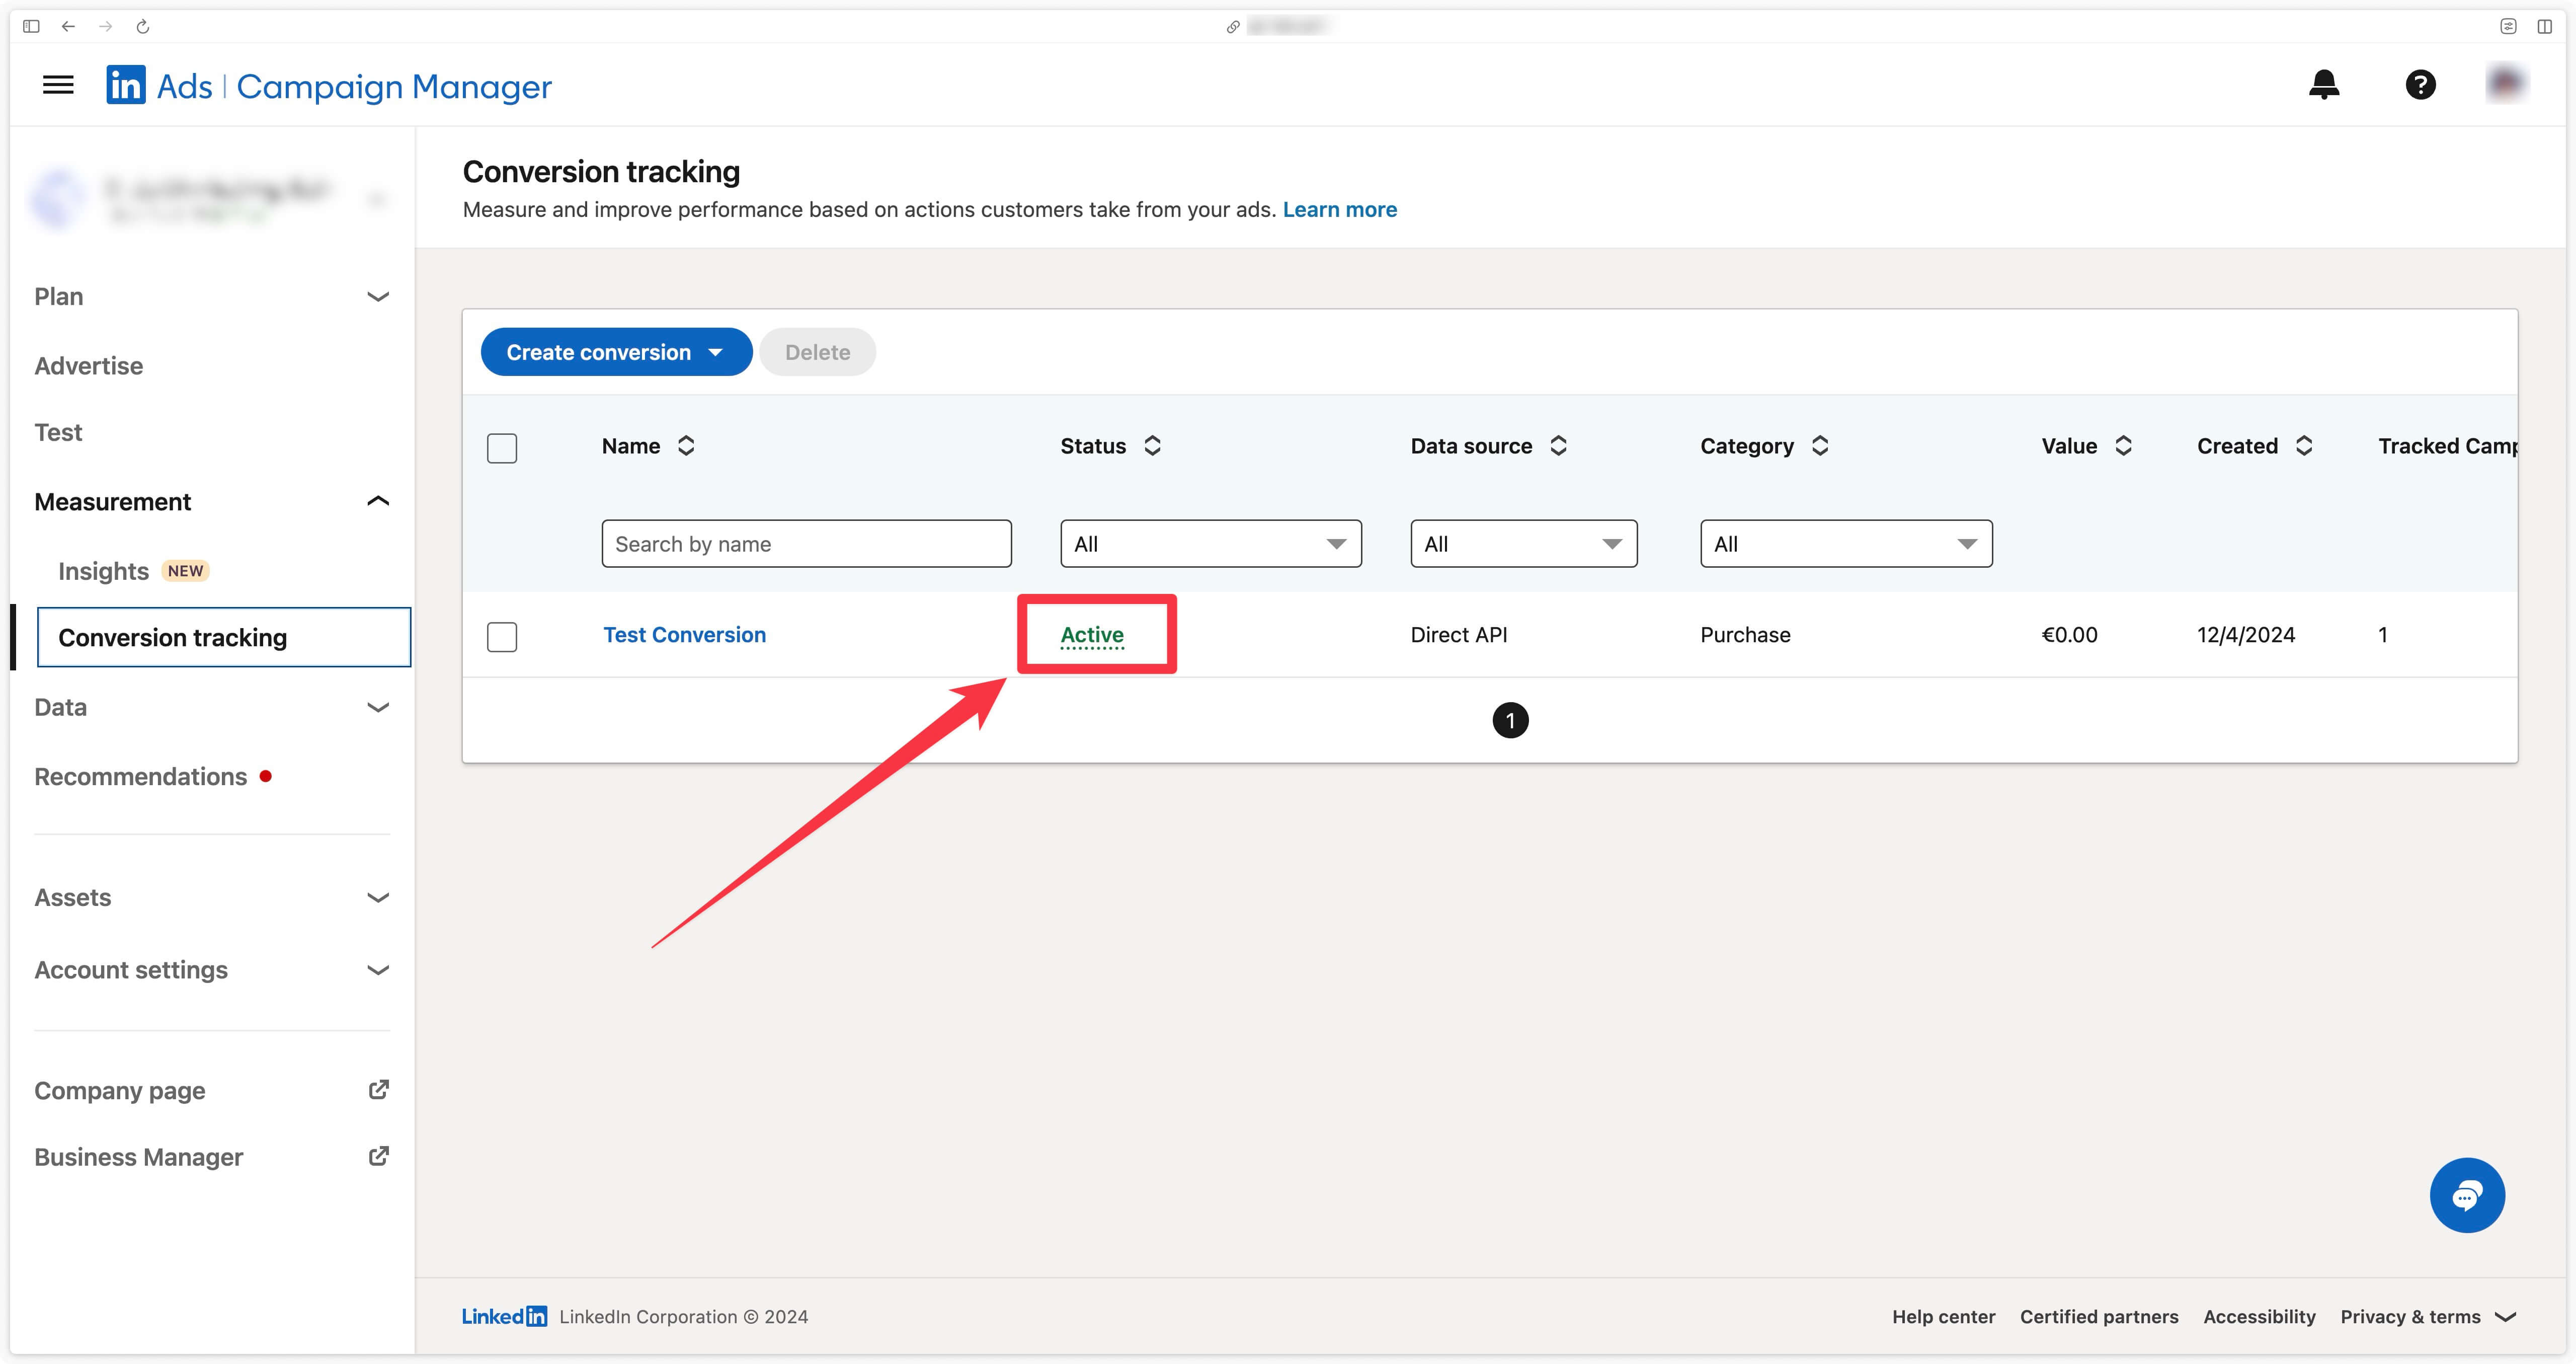Click the hamburger menu icon
Viewport: 2576px width, 1364px height.
click(x=58, y=84)
